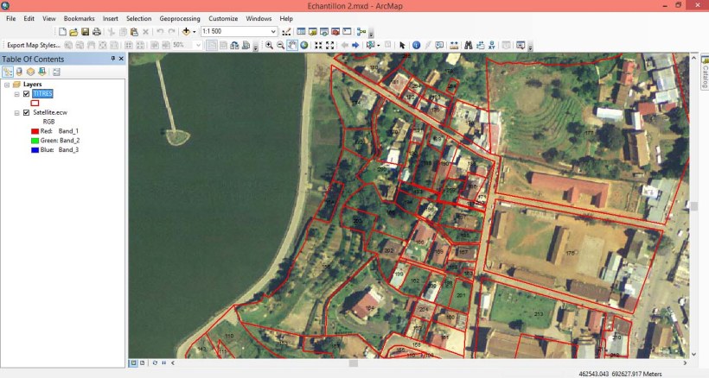This screenshot has height=378, width=709.
Task: Click the vertical scrollbar down arrow
Action: 693,355
